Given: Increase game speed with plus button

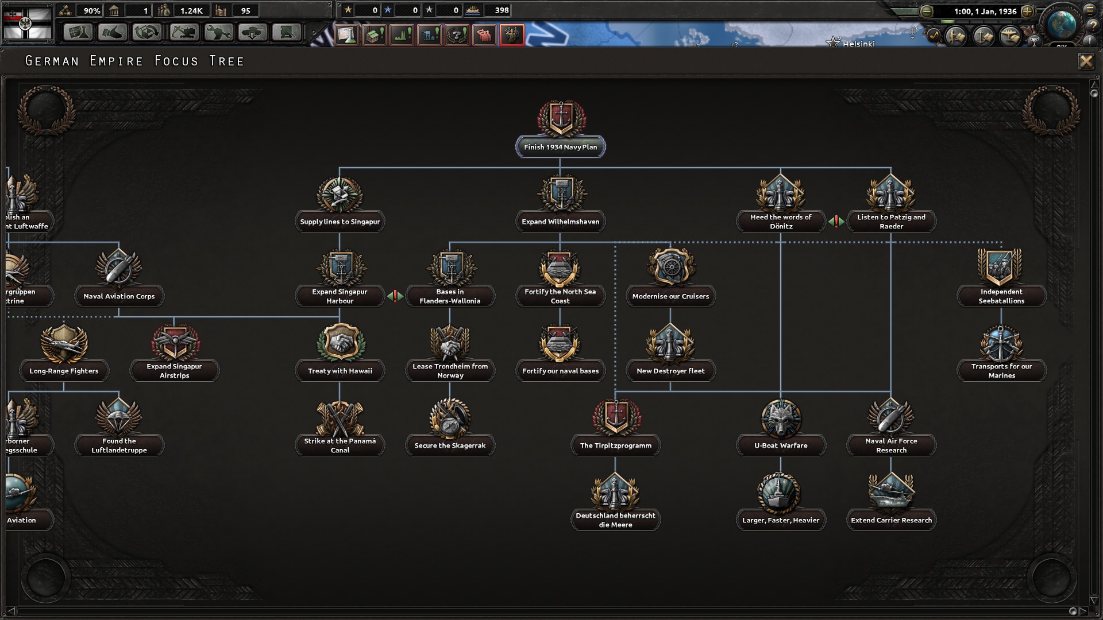Looking at the screenshot, I should pos(1028,11).
